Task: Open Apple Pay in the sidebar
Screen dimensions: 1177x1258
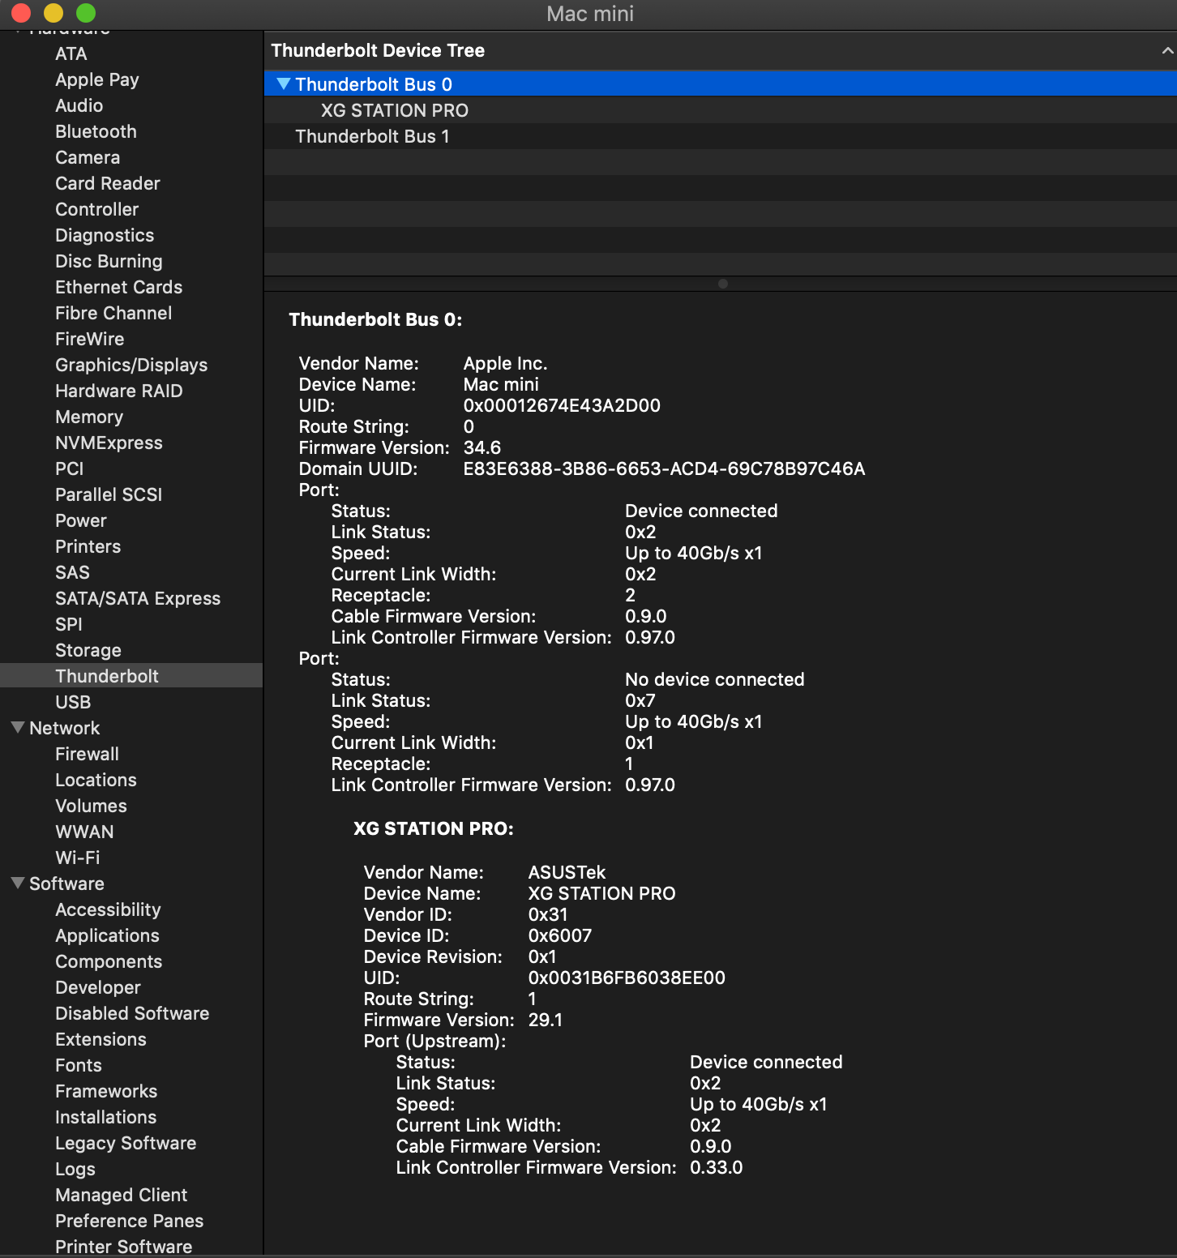Action: (x=97, y=79)
